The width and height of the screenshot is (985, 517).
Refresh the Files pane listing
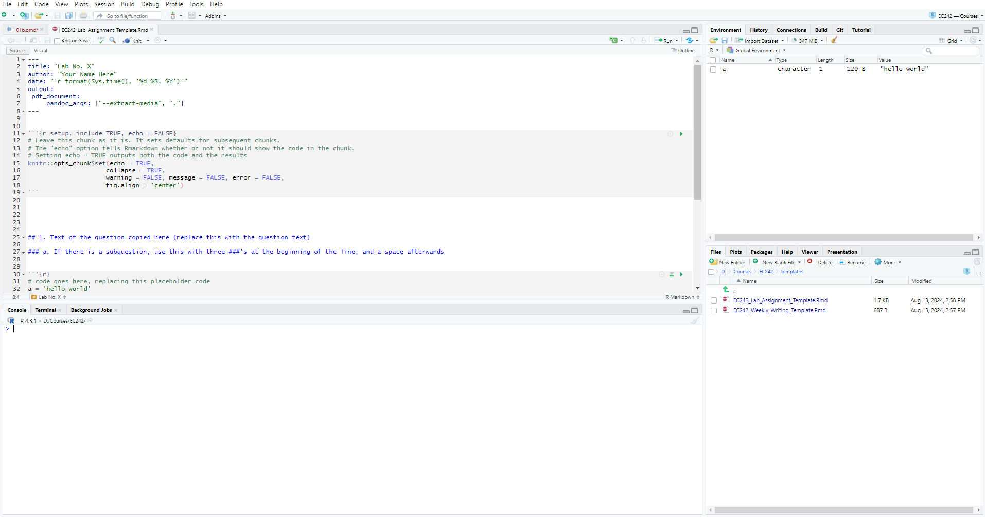pos(977,262)
